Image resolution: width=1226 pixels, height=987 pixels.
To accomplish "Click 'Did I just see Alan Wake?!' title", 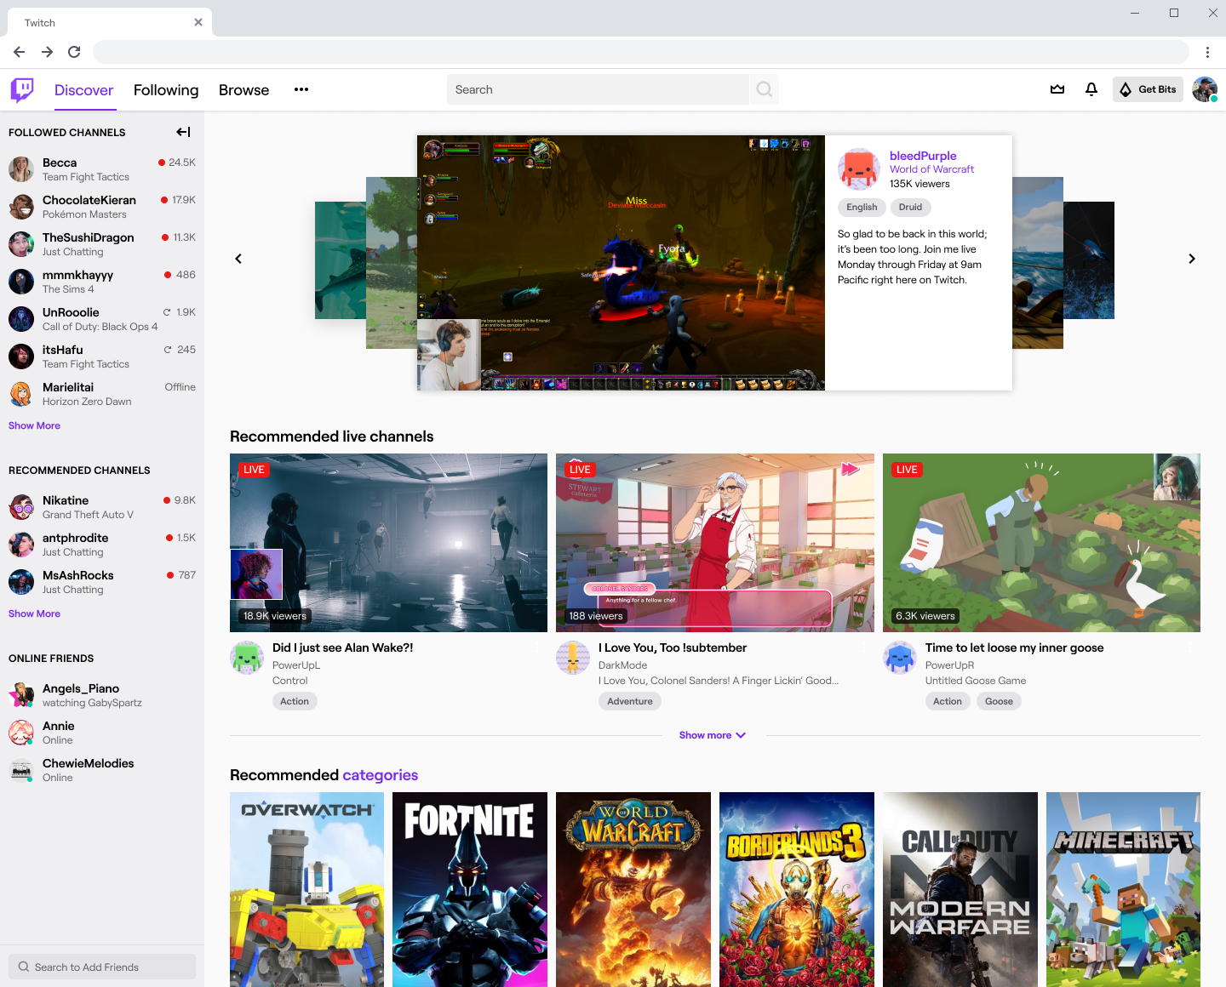I will (x=342, y=648).
